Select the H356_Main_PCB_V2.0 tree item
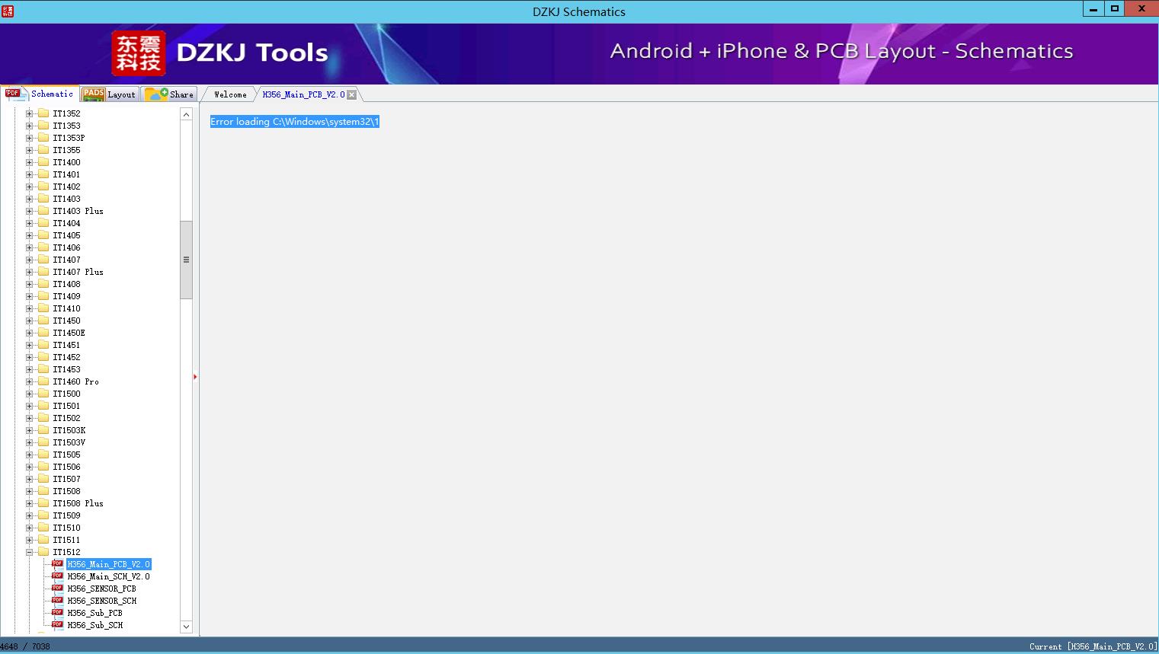 click(x=108, y=564)
